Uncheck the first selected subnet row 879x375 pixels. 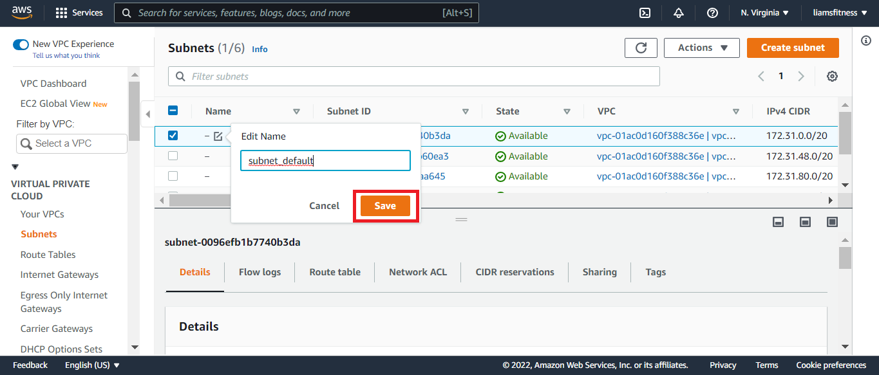pos(173,136)
